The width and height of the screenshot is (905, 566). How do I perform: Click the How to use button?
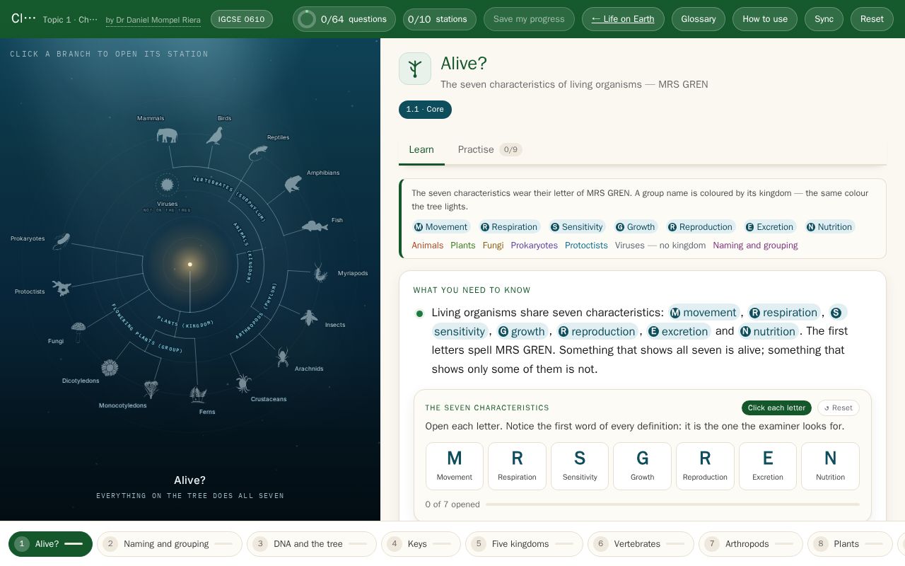click(x=765, y=19)
